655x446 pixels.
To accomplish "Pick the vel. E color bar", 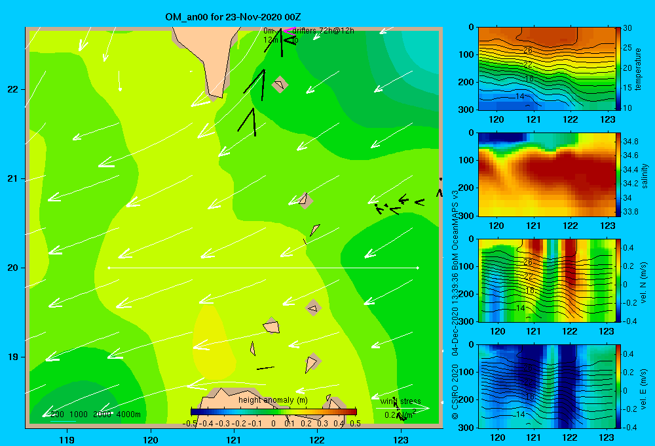I will point(618,386).
